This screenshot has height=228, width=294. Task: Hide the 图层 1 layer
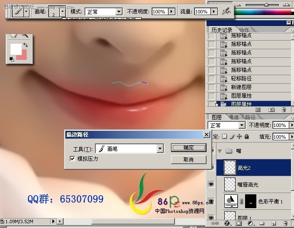click(211, 218)
